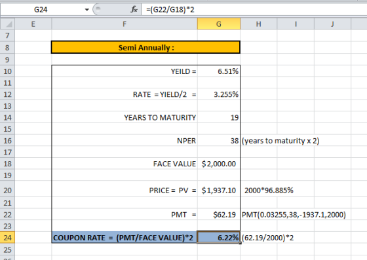Select column F header
The height and width of the screenshot is (260, 367).
(x=125, y=24)
